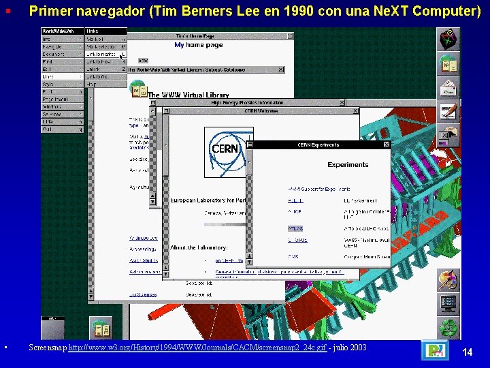Follow the ALEPH experiment link
Image resolution: width=490 pixels, height=368 pixels.
click(295, 200)
